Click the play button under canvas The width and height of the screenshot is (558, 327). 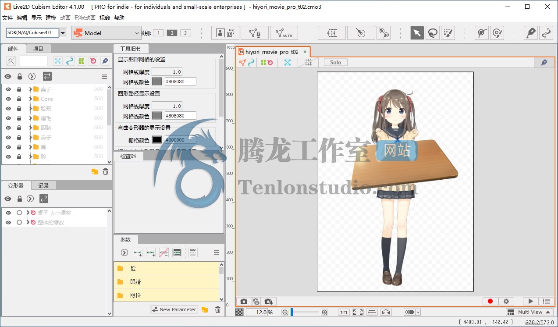(530, 302)
